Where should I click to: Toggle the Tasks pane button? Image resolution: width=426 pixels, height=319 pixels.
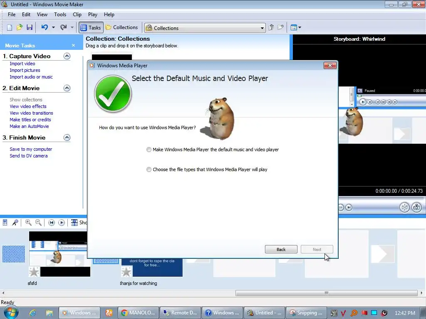pos(91,27)
